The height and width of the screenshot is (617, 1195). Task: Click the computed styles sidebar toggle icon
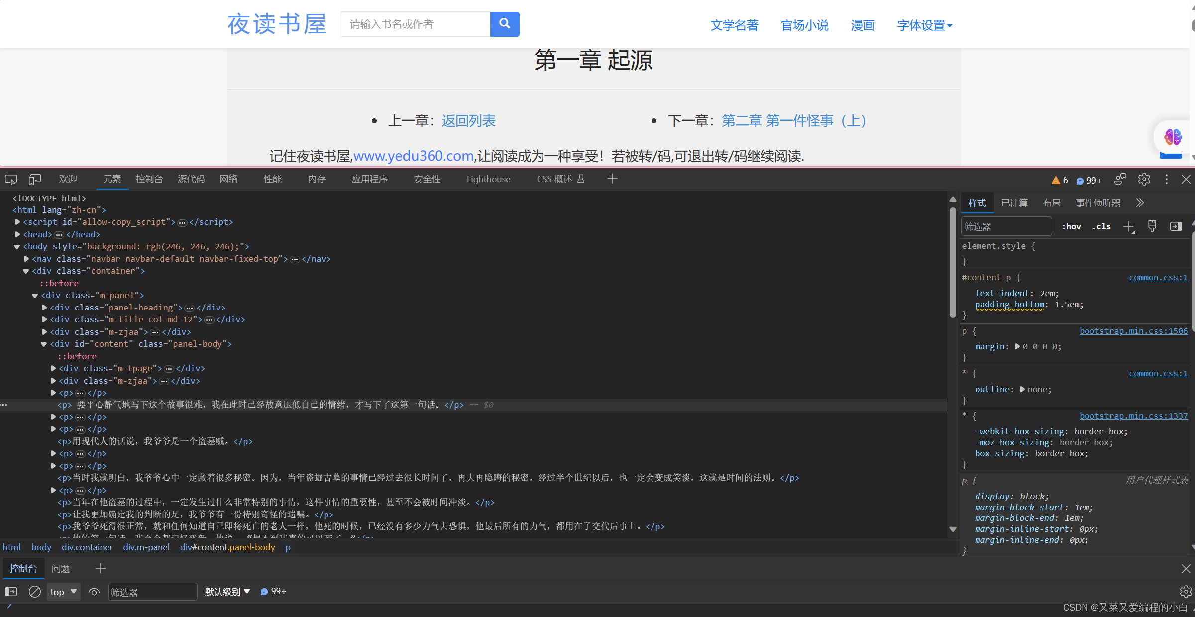[1176, 227]
